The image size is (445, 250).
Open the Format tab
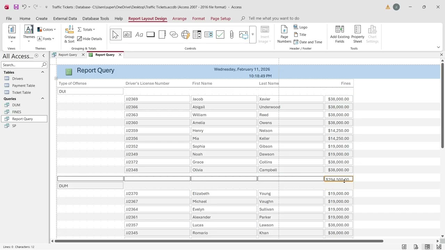pyautogui.click(x=199, y=18)
